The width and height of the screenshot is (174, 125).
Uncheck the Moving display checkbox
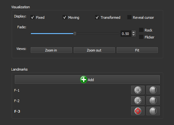click(65, 17)
